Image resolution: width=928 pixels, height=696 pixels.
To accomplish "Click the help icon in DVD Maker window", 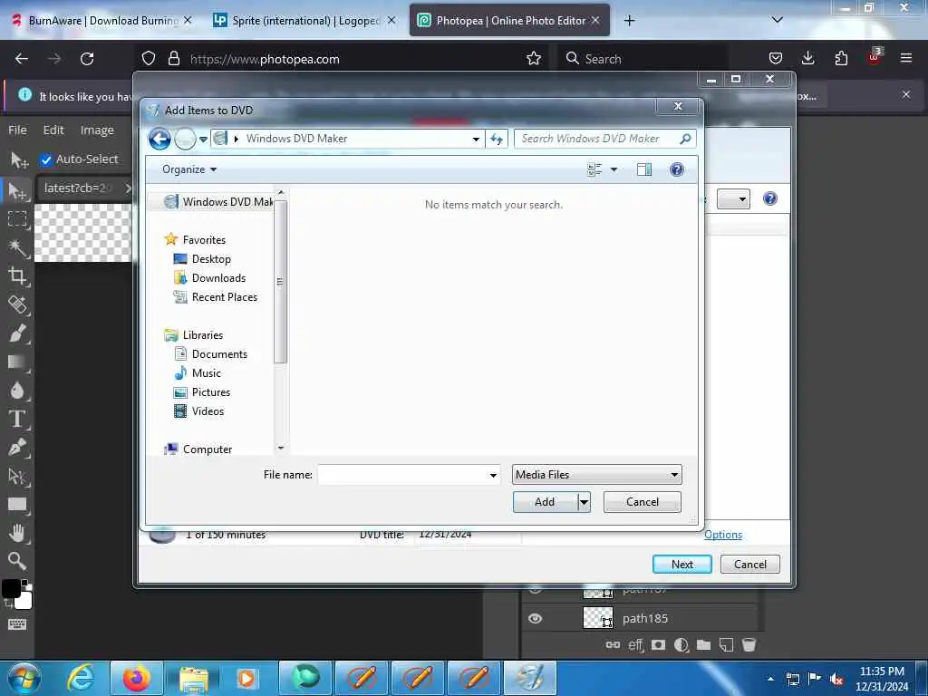I will [x=770, y=198].
